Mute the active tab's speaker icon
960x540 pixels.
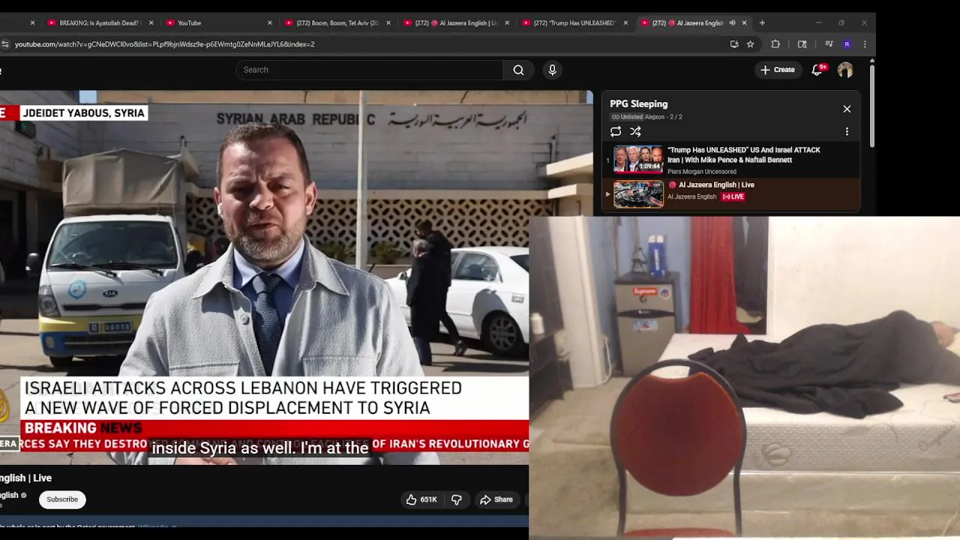[732, 22]
